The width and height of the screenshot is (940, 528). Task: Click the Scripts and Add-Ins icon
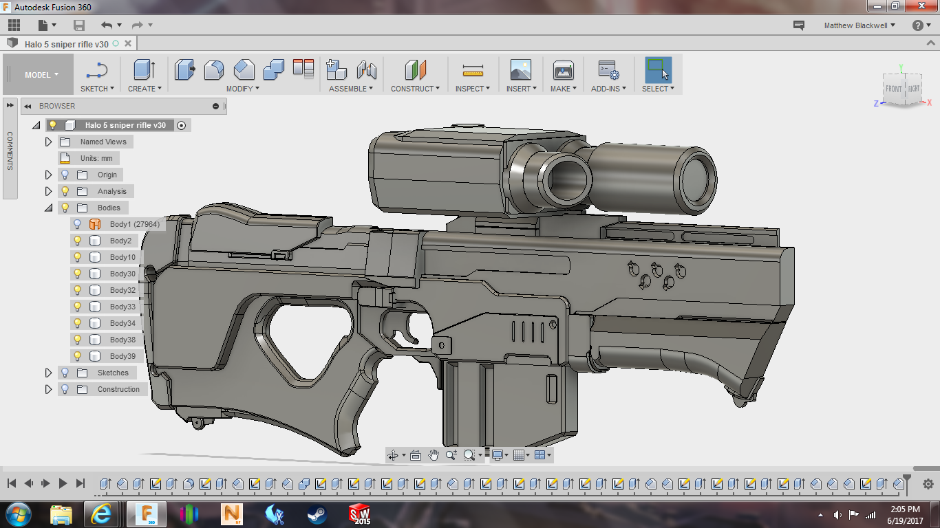click(x=608, y=70)
